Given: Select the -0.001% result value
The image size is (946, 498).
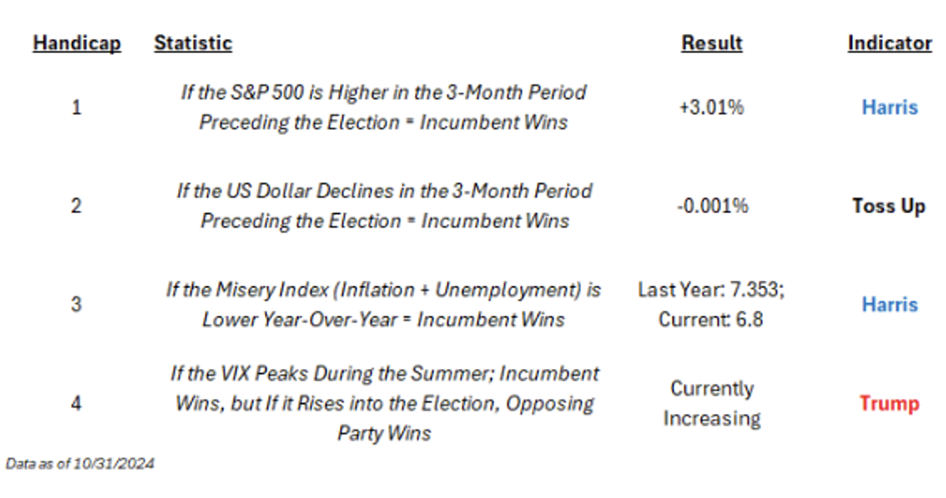Looking at the screenshot, I should 712,206.
